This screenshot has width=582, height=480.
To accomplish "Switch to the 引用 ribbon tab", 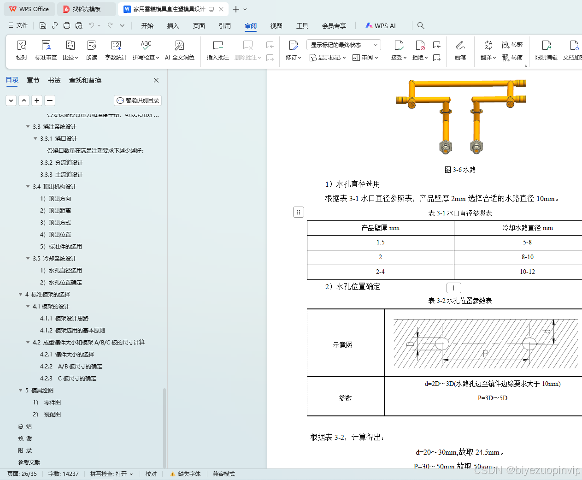I will [225, 26].
